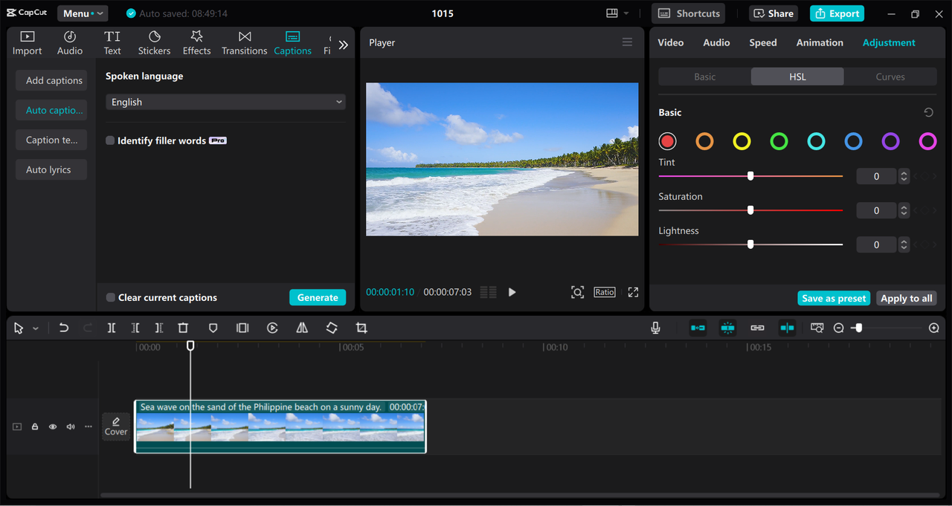This screenshot has height=506, width=952.
Task: Select the Curves sub-tab
Action: pyautogui.click(x=890, y=77)
